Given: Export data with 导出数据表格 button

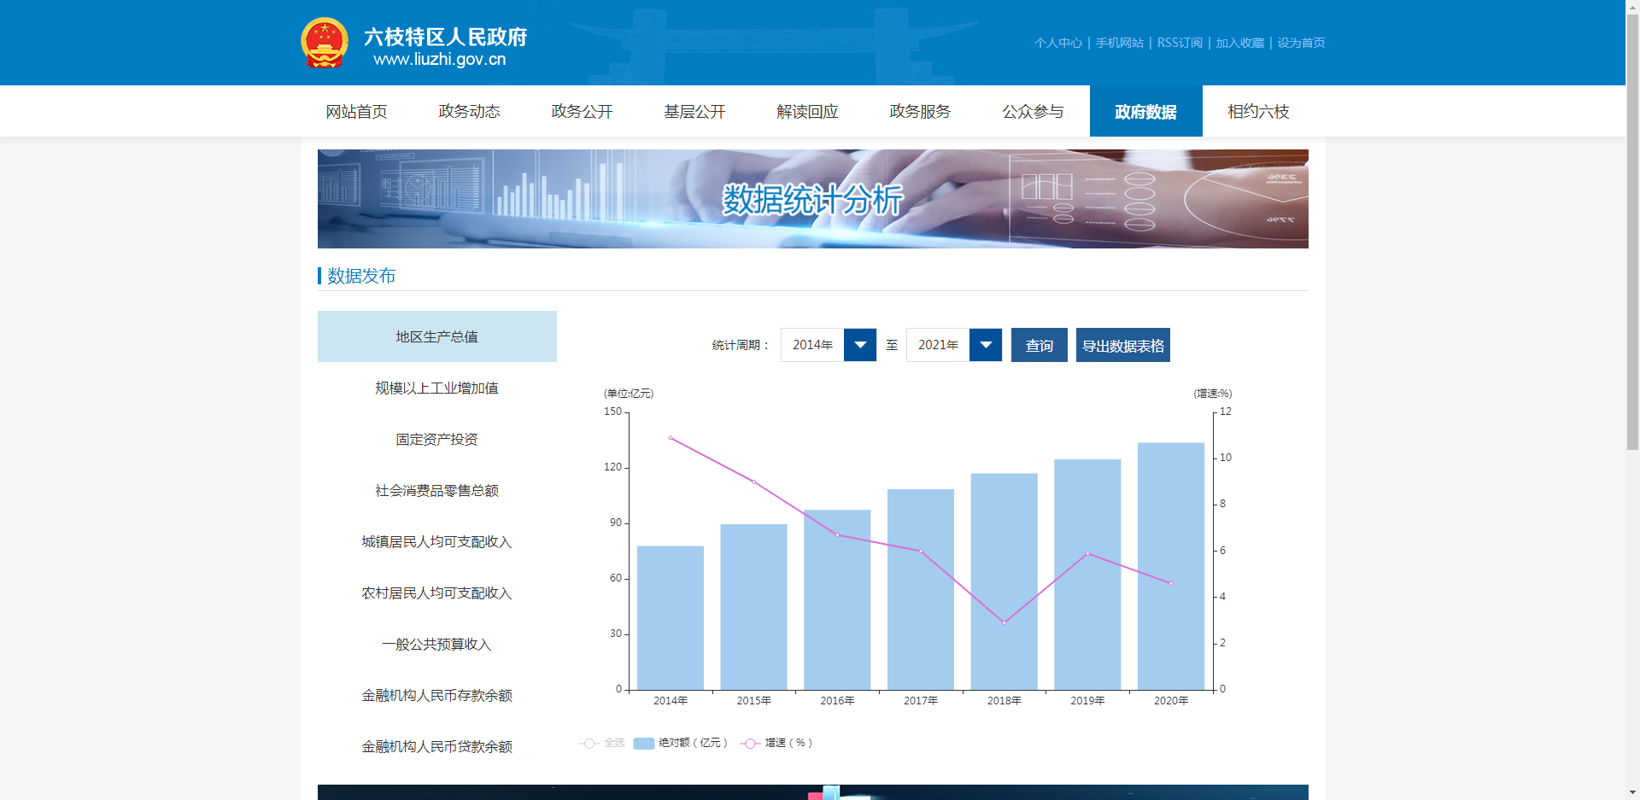Looking at the screenshot, I should pos(1122,345).
